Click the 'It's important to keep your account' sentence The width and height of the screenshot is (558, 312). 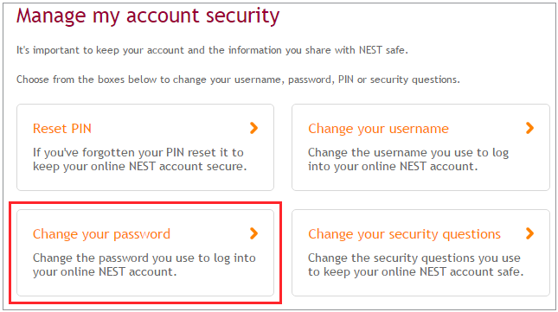point(212,50)
